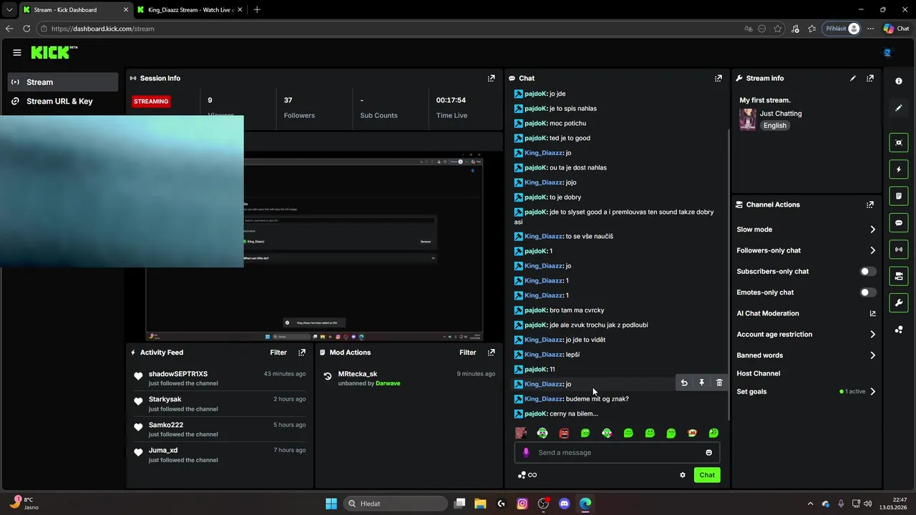Click Host Channel action
This screenshot has height=515, width=916.
click(759, 373)
